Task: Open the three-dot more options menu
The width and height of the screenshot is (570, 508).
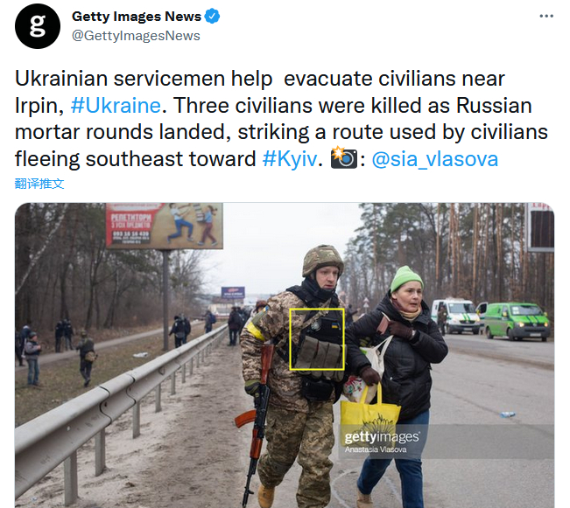Action: (x=546, y=16)
